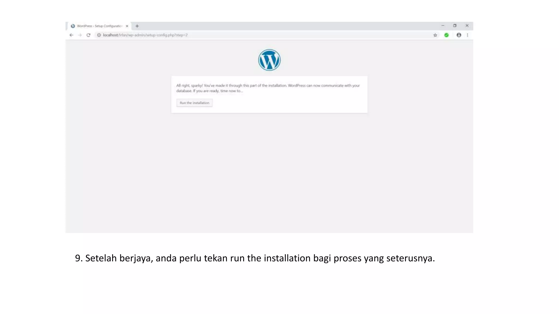559x314 pixels.
Task: Open a new tab with the plus button
Action: point(137,26)
